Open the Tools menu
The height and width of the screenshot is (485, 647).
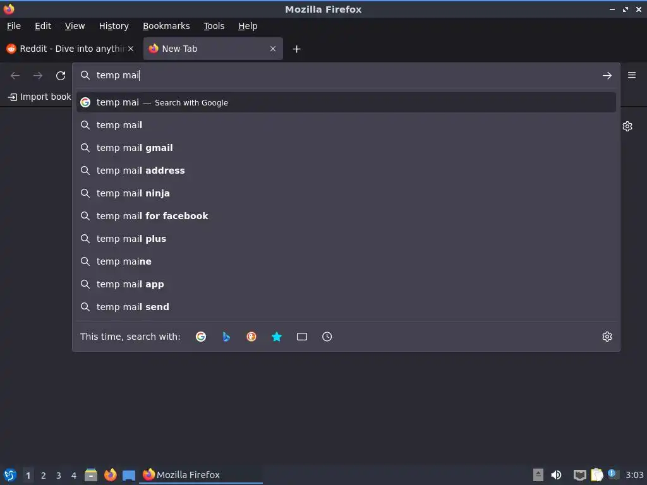click(x=214, y=26)
